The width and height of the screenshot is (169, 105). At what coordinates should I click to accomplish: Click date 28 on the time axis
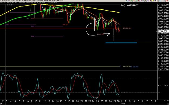[x=110, y=101]
